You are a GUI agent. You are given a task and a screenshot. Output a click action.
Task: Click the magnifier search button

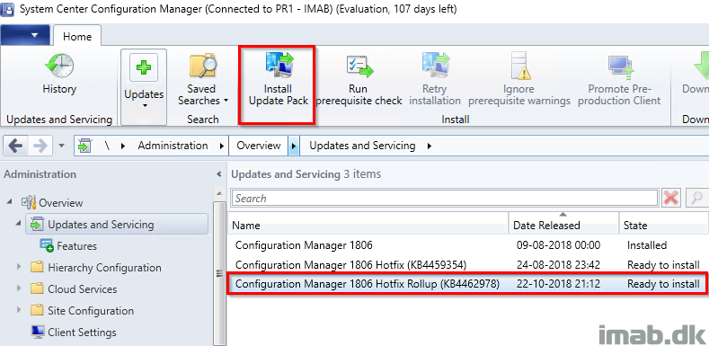click(696, 198)
